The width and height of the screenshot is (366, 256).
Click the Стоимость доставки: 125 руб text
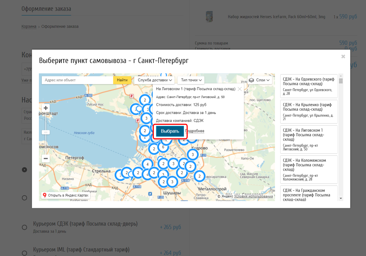pyautogui.click(x=181, y=105)
